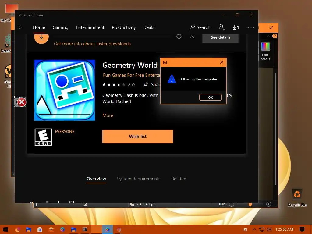Open Edit colors in Paint
The width and height of the screenshot is (312, 234).
(265, 51)
